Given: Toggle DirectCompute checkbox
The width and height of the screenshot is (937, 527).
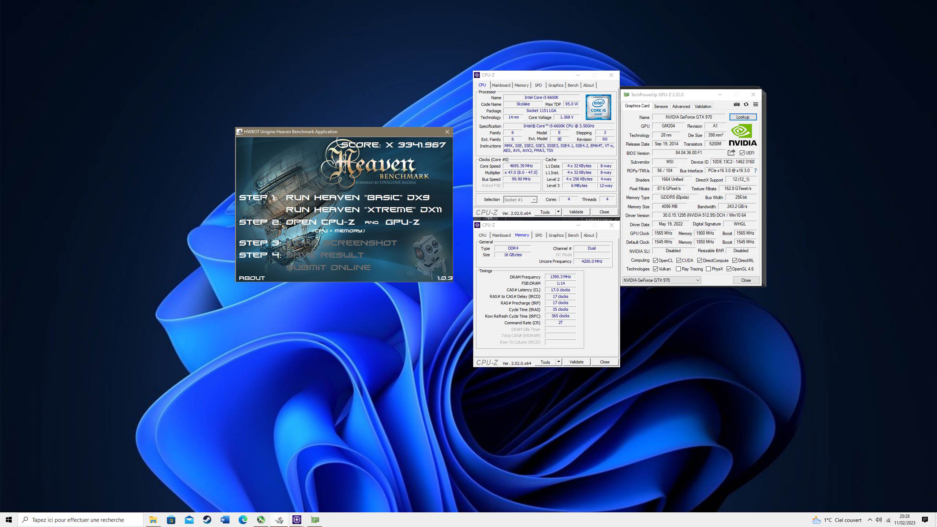Looking at the screenshot, I should (x=699, y=261).
